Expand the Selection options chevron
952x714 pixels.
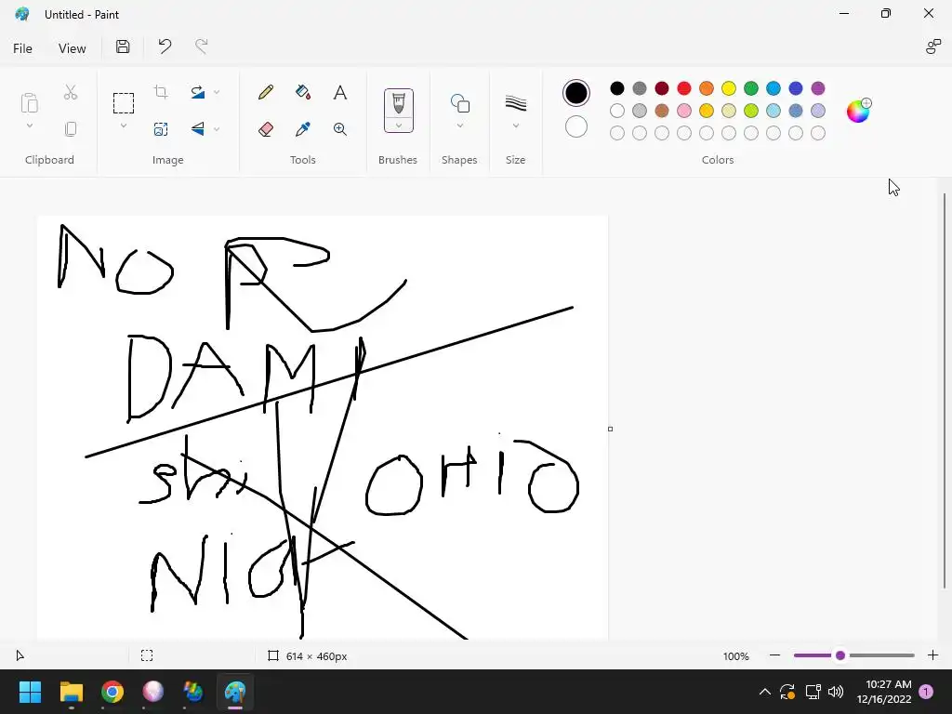pyautogui.click(x=124, y=126)
